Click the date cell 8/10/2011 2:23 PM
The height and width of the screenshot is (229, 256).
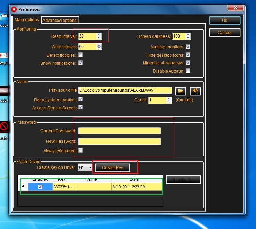pyautogui.click(x=137, y=187)
